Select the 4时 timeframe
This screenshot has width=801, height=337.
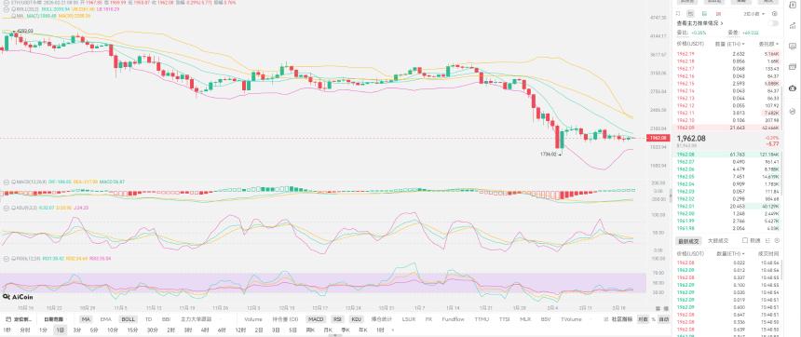pyautogui.click(x=205, y=330)
